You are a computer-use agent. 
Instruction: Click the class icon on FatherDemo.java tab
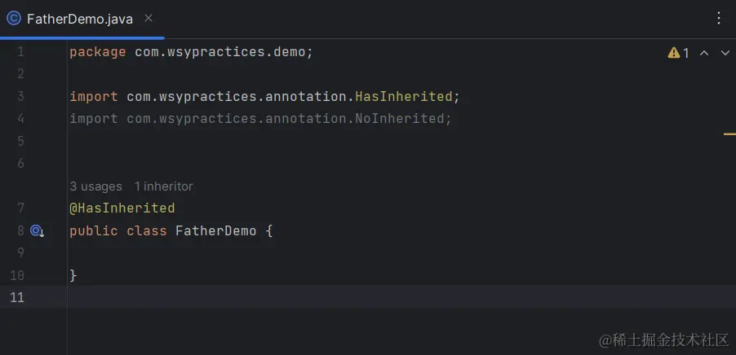(x=14, y=18)
